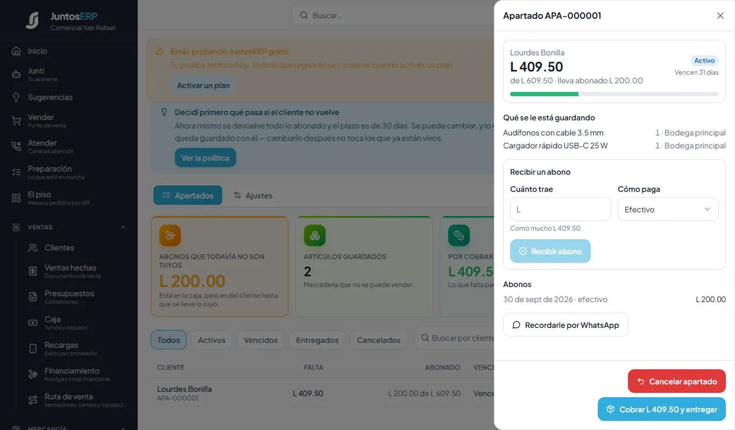Open the Cómo paga Efectivo dropdown

coord(668,209)
